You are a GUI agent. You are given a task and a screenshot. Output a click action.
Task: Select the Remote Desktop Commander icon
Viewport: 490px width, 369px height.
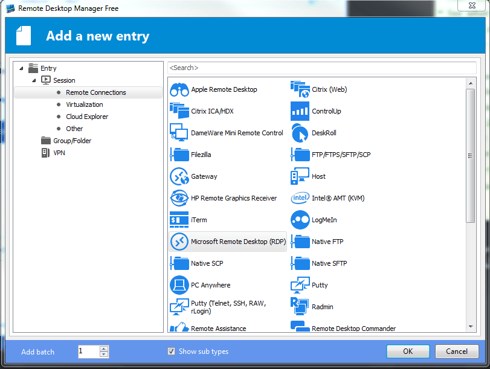coord(300,326)
